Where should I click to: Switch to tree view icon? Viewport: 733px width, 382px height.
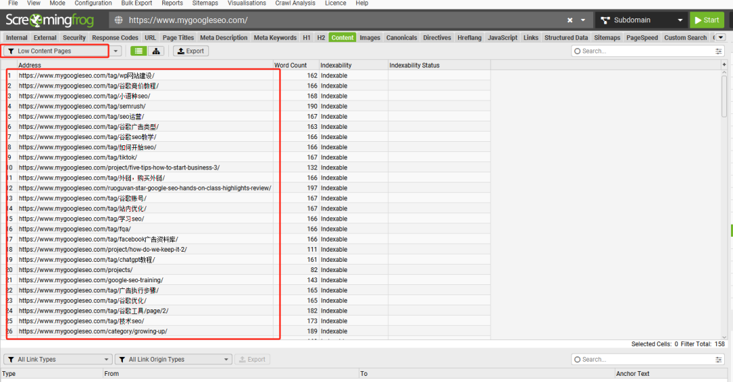tap(156, 51)
